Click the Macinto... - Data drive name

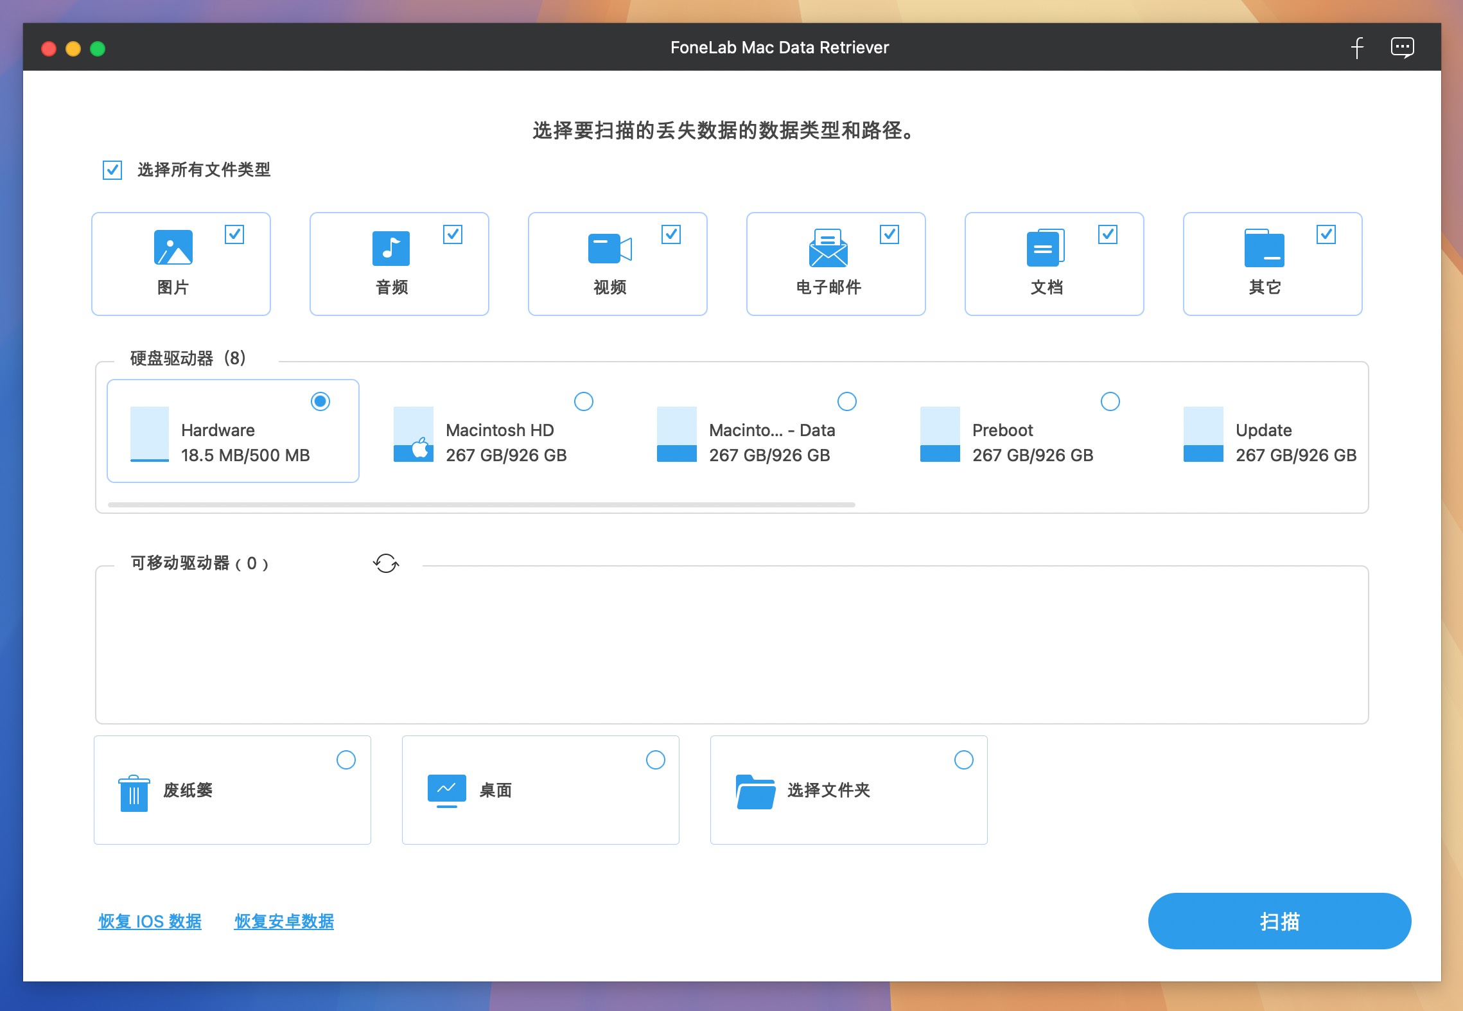tap(772, 430)
